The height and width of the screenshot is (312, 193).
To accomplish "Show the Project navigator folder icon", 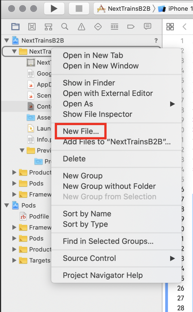I will [x=15, y=26].
